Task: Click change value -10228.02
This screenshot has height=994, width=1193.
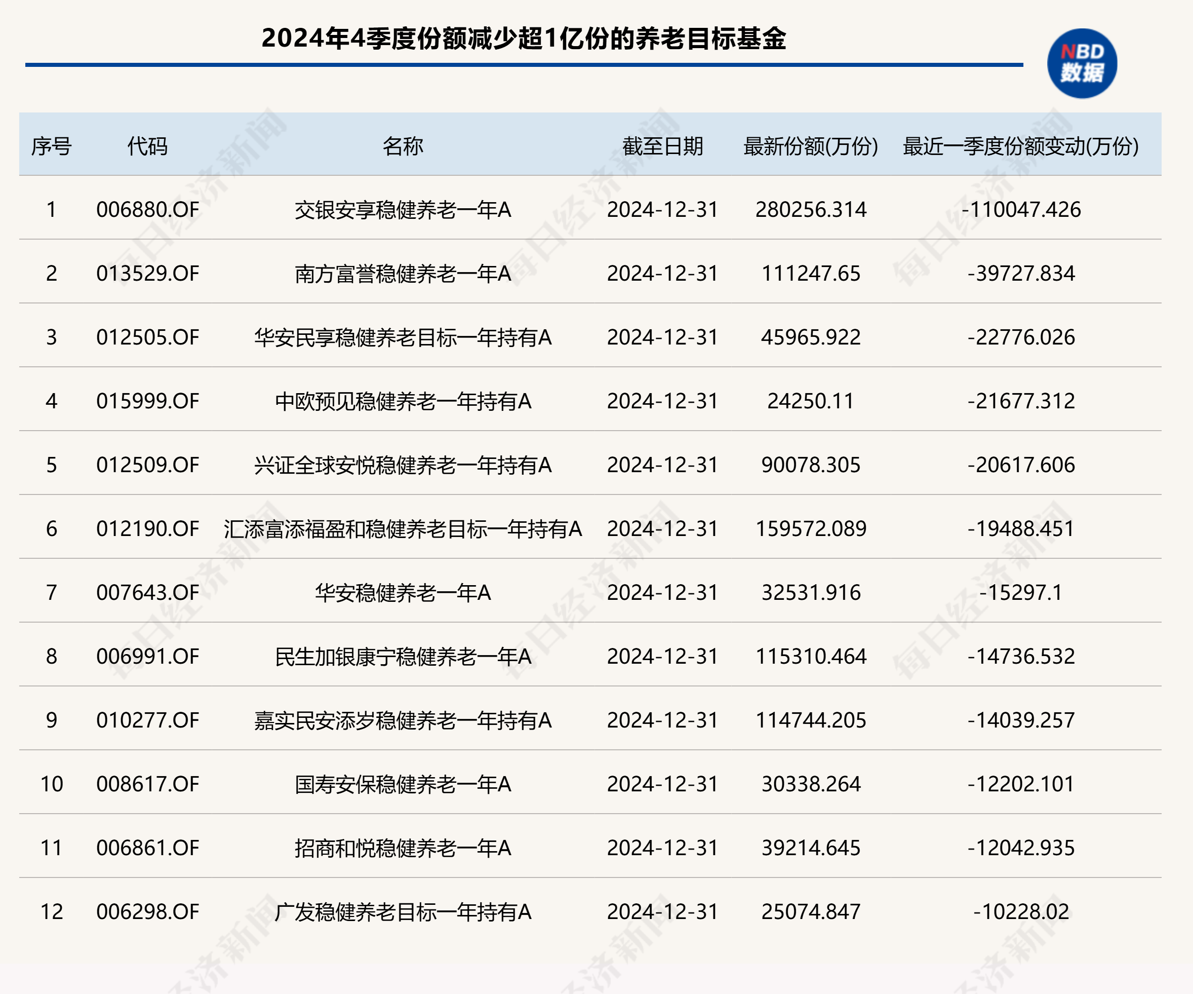Action: (1021, 911)
